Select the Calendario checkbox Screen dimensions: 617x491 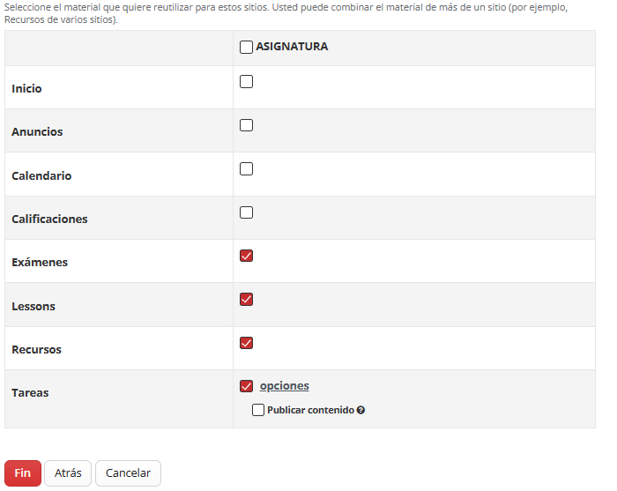(246, 168)
